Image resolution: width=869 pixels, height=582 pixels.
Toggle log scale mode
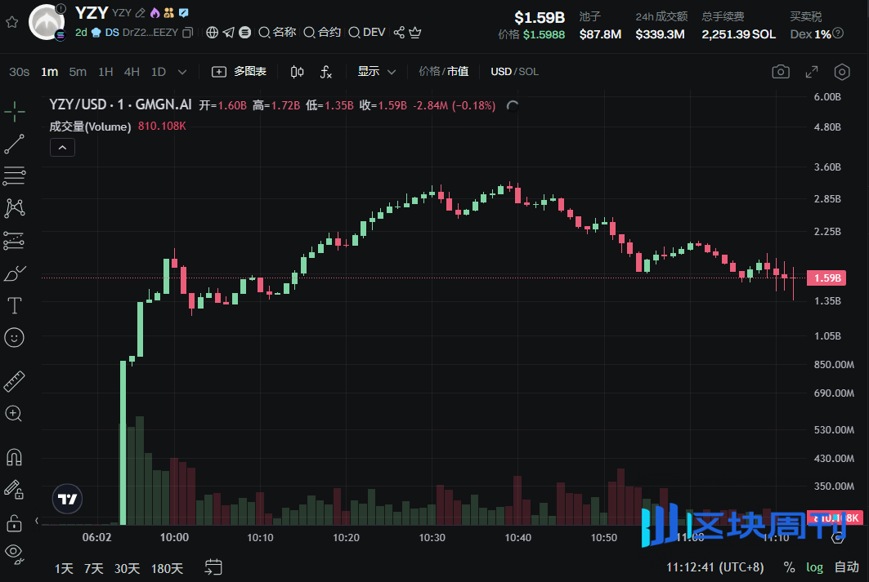pyautogui.click(x=814, y=567)
